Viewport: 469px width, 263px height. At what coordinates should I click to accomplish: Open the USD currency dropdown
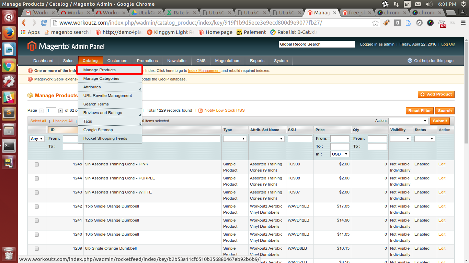[340, 154]
